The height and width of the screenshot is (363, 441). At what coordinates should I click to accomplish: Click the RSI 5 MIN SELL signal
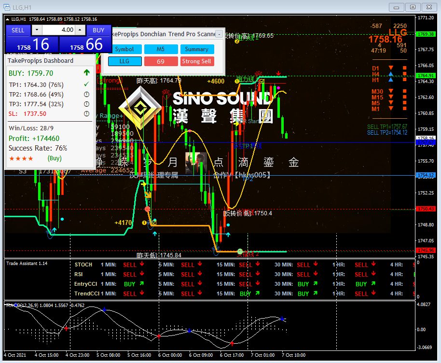tap(187, 274)
